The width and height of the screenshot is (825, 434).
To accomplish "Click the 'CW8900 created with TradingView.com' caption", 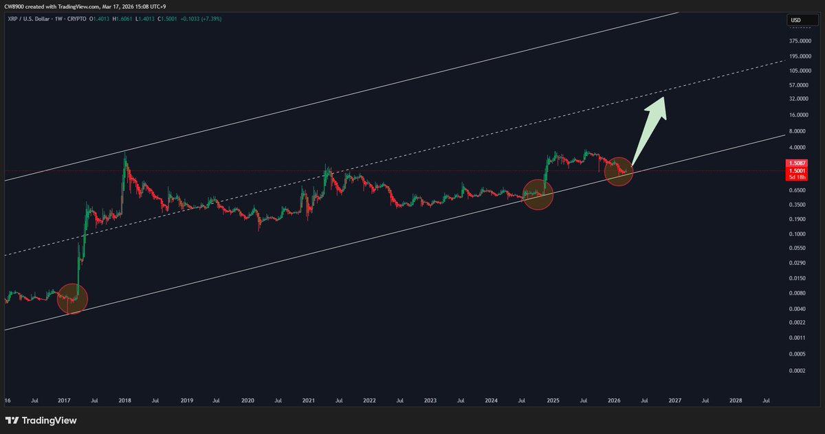I will [x=52, y=7].
